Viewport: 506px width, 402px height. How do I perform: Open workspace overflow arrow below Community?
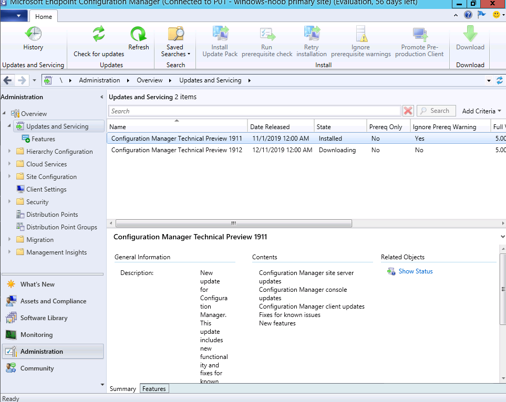[x=102, y=384]
